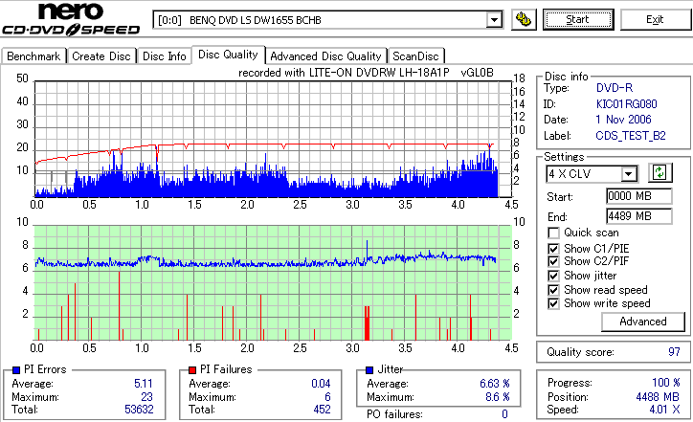
Task: Click the DVD-R disc type value
Action: [x=615, y=88]
